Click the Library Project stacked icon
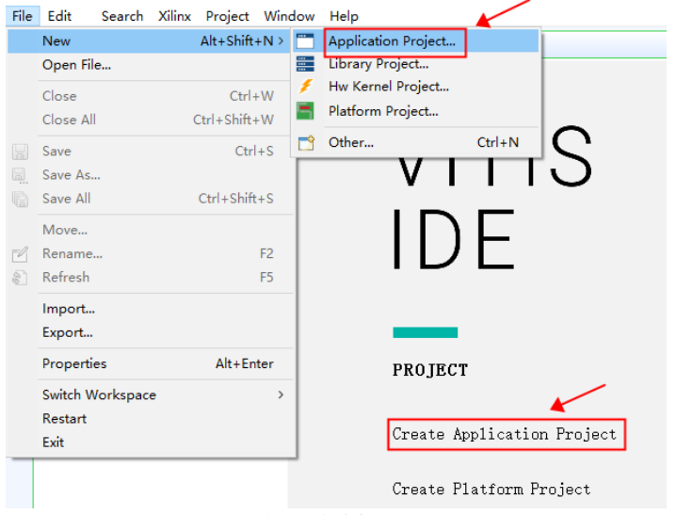Viewport: 676px width, 515px height. [x=305, y=64]
